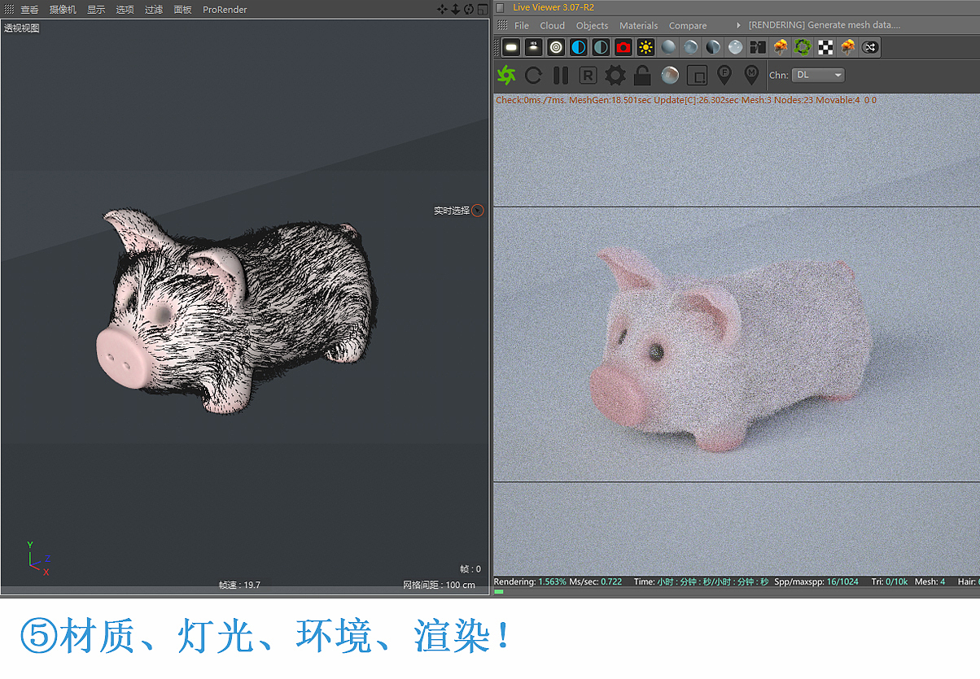Open the Chn channel dropdown showing DL
The width and height of the screenshot is (980, 679).
tap(817, 75)
